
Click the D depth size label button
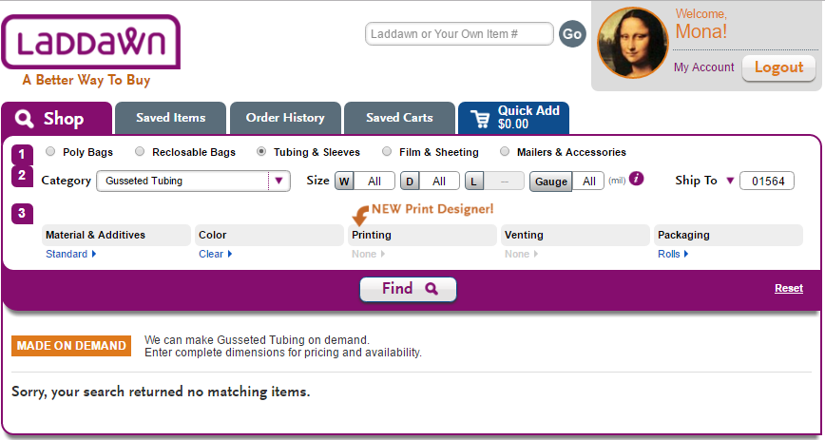410,182
